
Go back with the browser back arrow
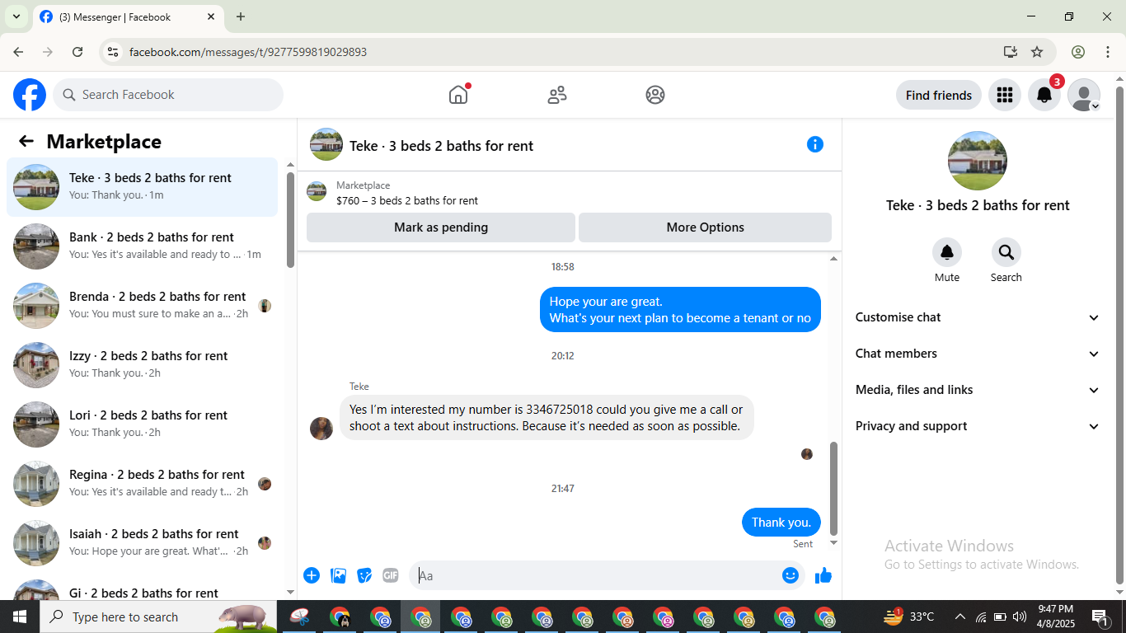(x=18, y=52)
